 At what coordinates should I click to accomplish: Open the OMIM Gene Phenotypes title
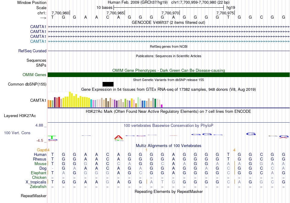169,70
